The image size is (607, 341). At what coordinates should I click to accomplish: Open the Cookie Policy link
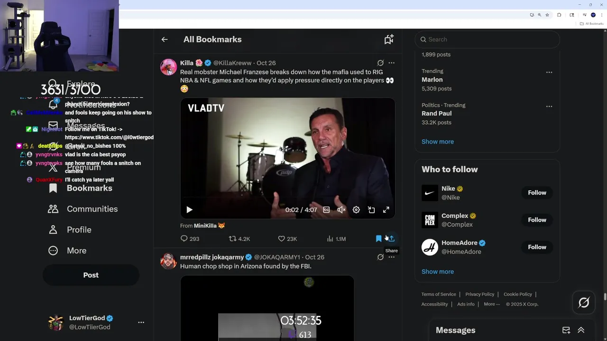click(518, 294)
